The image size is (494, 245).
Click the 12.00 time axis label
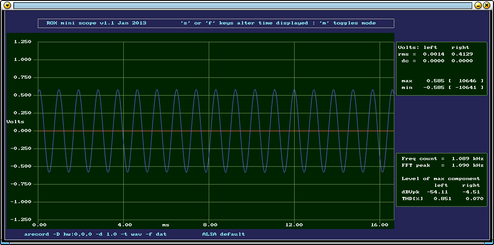[x=294, y=225]
